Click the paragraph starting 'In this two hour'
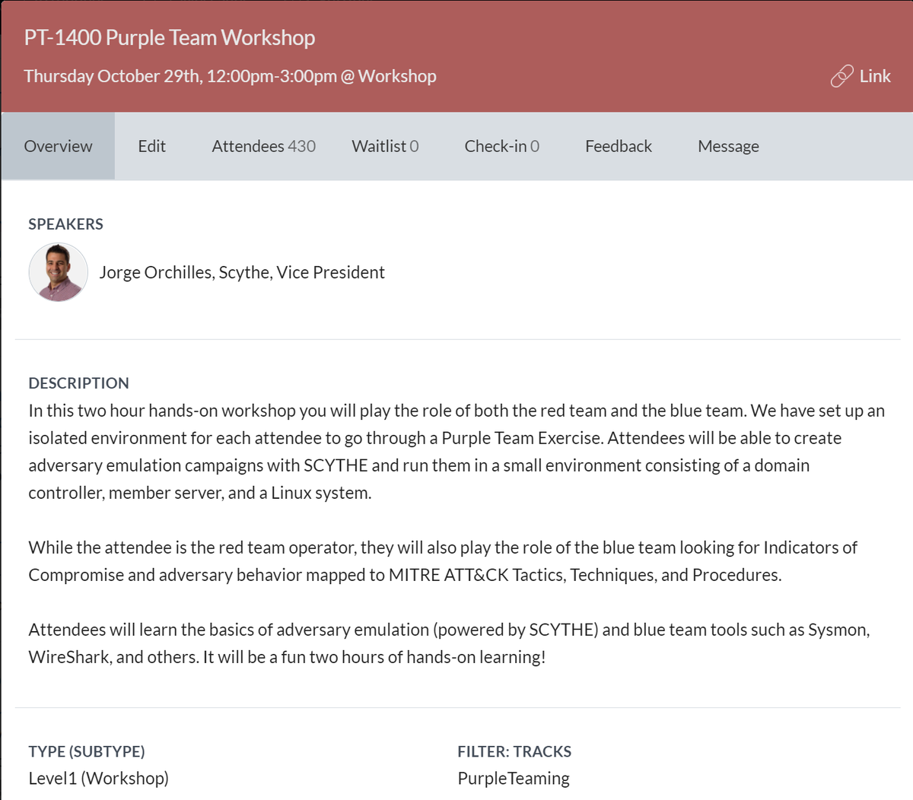 (456, 452)
